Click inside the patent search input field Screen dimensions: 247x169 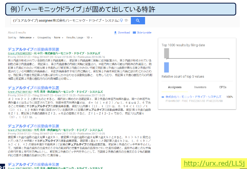point(66,20)
